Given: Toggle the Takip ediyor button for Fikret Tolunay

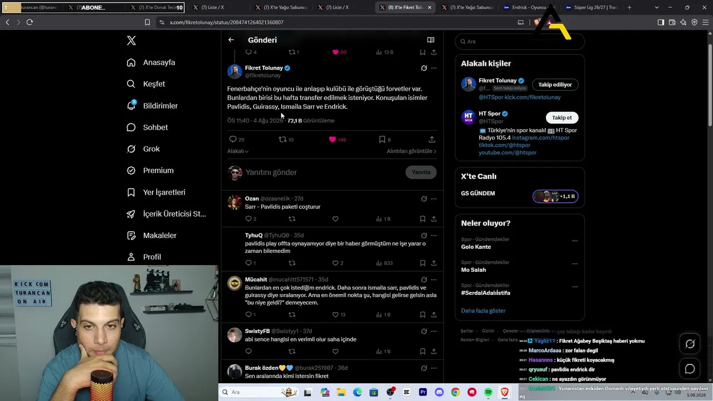Looking at the screenshot, I should tap(555, 85).
